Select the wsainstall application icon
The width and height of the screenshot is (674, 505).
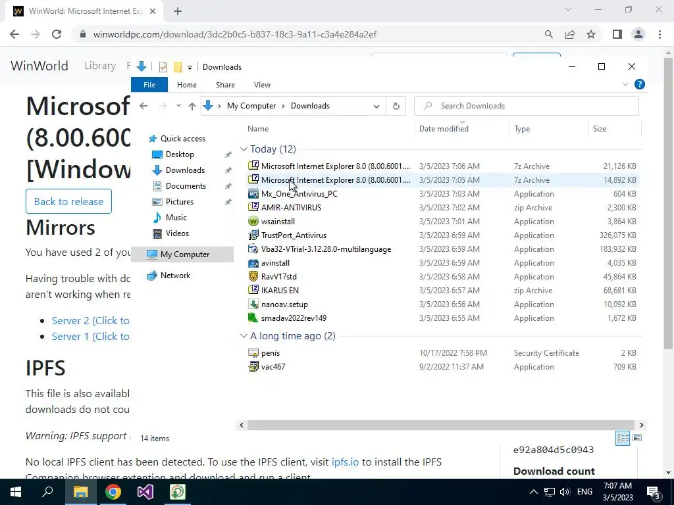tap(253, 221)
